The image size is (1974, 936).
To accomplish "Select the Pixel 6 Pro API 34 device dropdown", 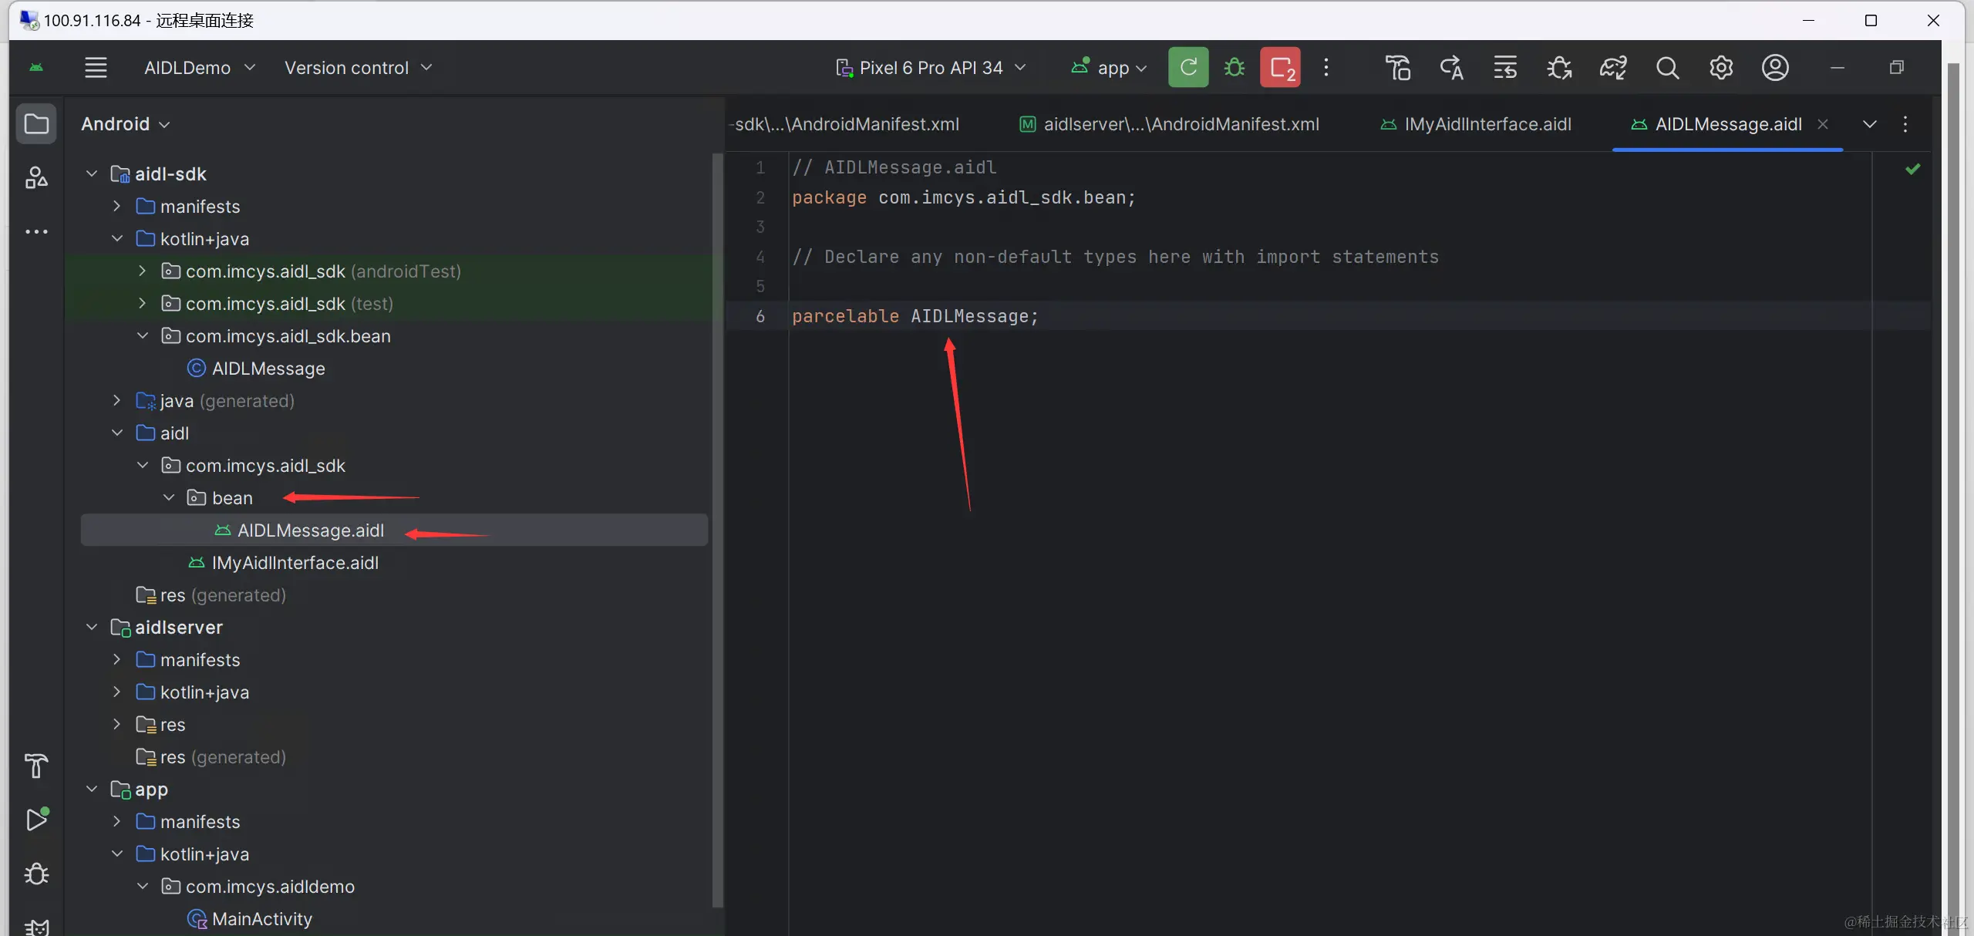I will tap(931, 68).
